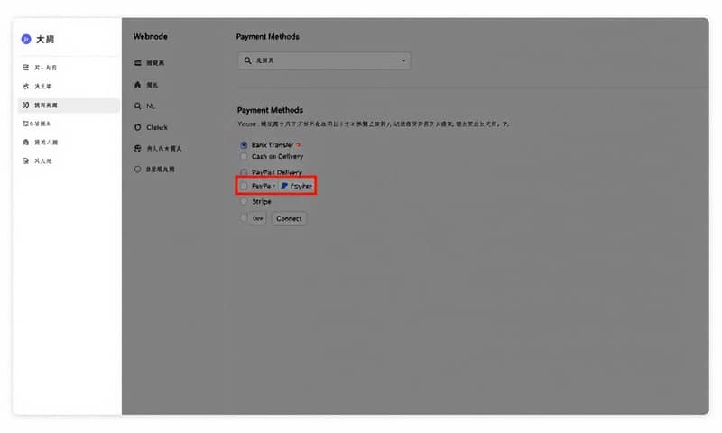
Task: Click the Cash on Delivery label text
Action: [277, 156]
